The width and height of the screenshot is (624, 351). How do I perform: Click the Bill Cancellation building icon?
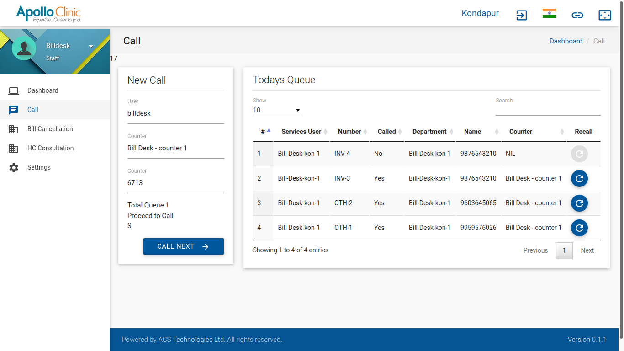pos(14,129)
